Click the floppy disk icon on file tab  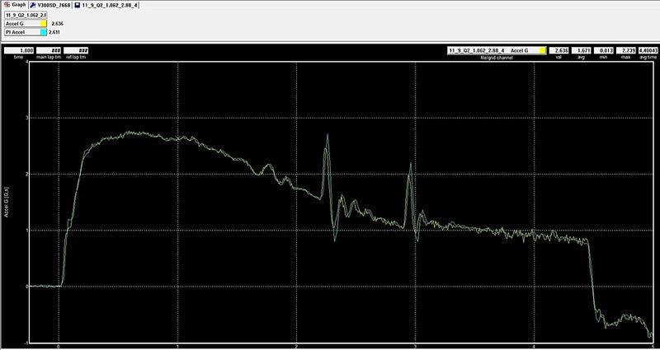76,5
